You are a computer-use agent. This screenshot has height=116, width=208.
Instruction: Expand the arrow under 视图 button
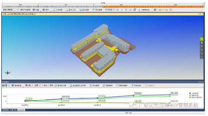click(x=41, y=11)
